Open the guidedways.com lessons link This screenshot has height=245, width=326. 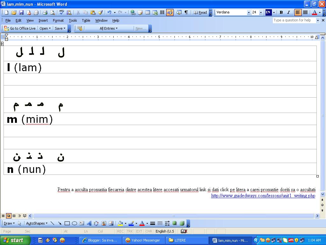[x=263, y=196]
